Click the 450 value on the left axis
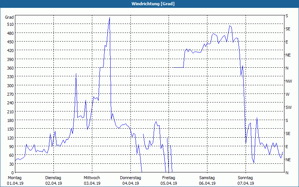 (10, 42)
